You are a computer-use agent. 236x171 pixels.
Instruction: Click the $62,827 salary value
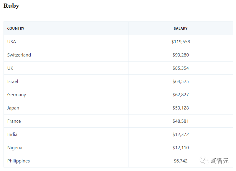181,95
